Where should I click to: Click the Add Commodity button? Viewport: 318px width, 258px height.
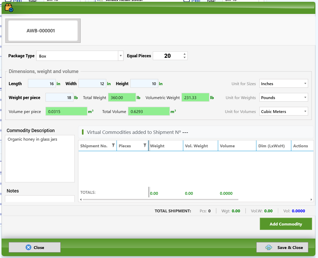(x=286, y=224)
